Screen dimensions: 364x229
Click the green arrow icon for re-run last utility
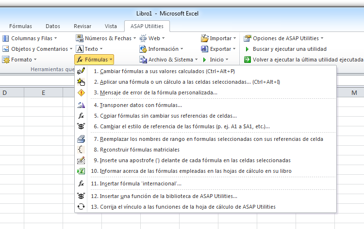pos(248,60)
